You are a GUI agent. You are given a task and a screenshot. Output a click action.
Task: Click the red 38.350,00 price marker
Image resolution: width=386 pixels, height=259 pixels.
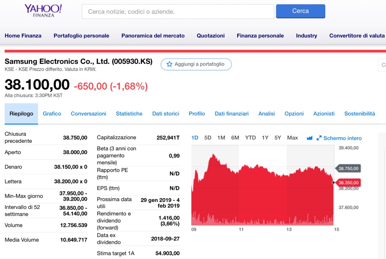pos(348,183)
